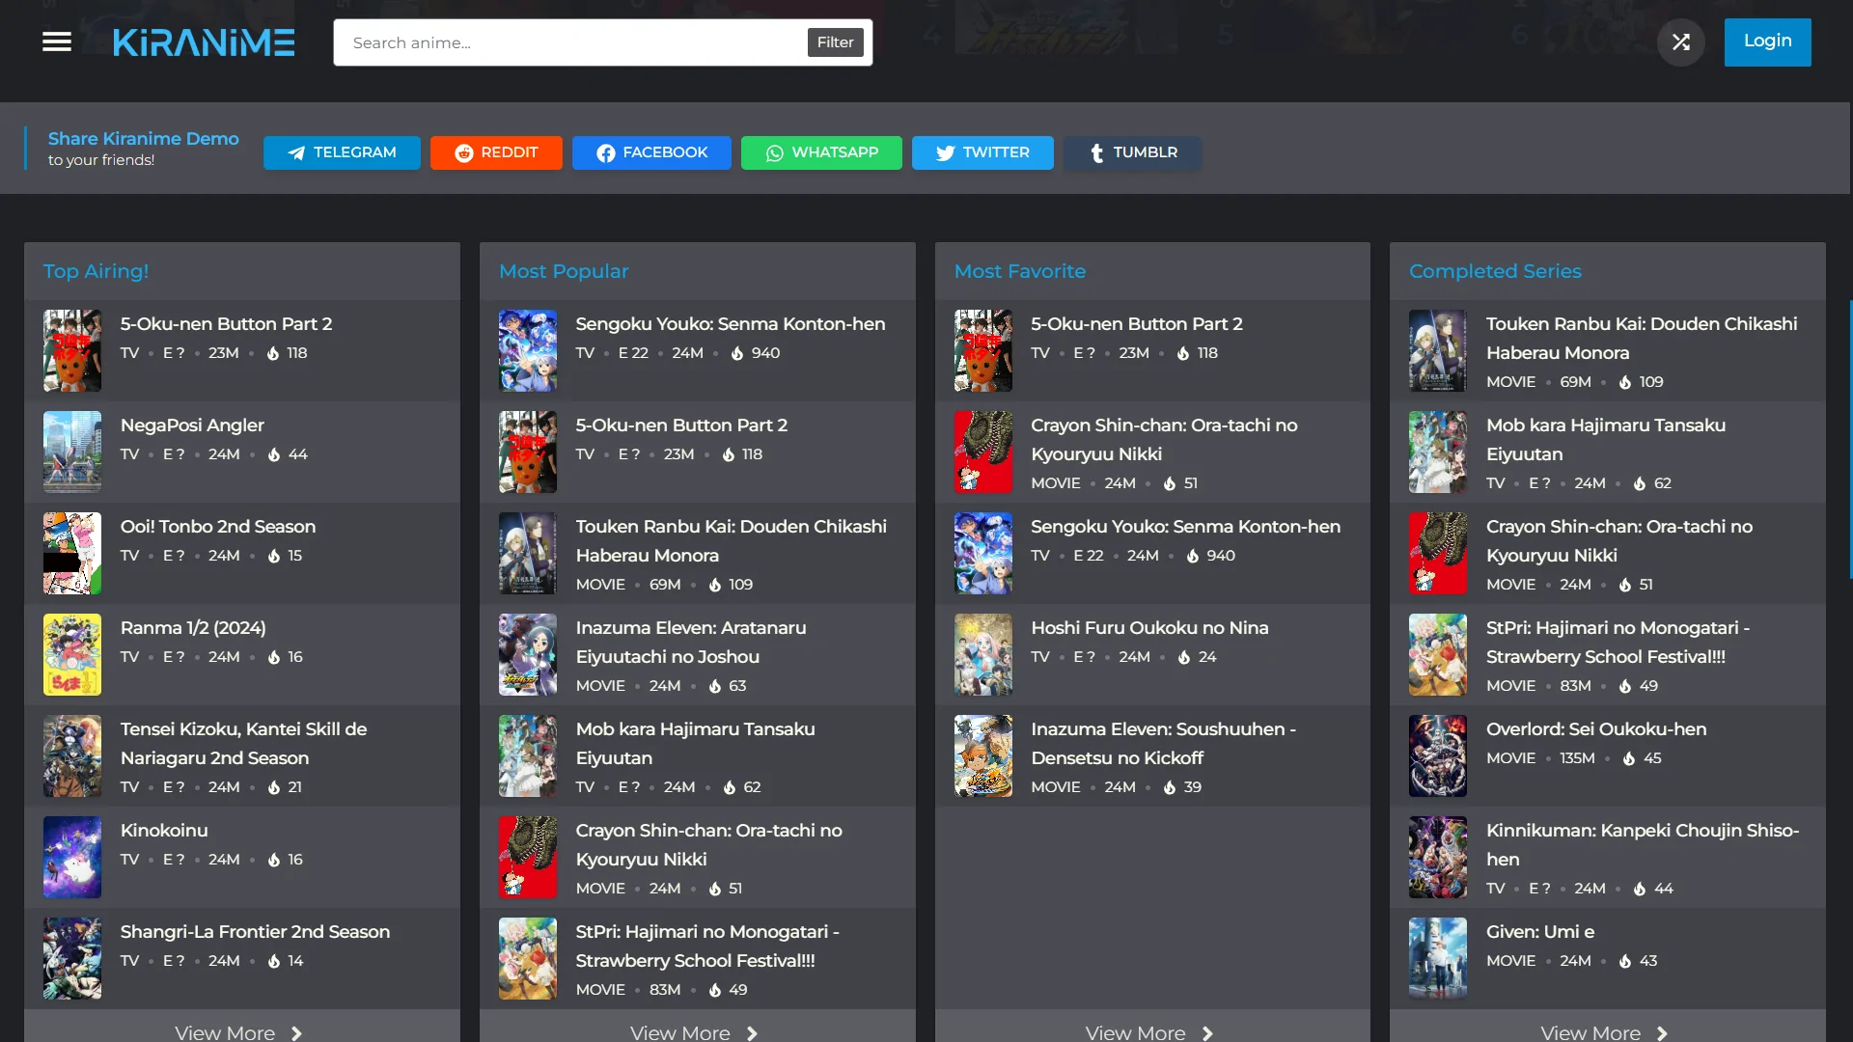Expand View More under Completed Series
The height and width of the screenshot is (1042, 1853).
pos(1604,1031)
